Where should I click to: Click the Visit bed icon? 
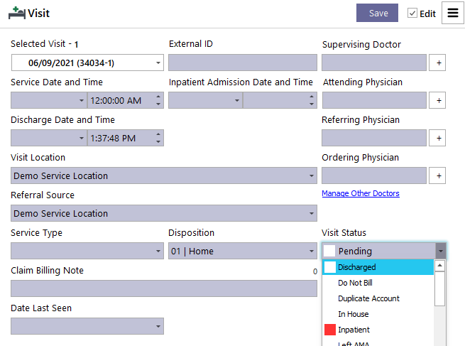coord(17,13)
